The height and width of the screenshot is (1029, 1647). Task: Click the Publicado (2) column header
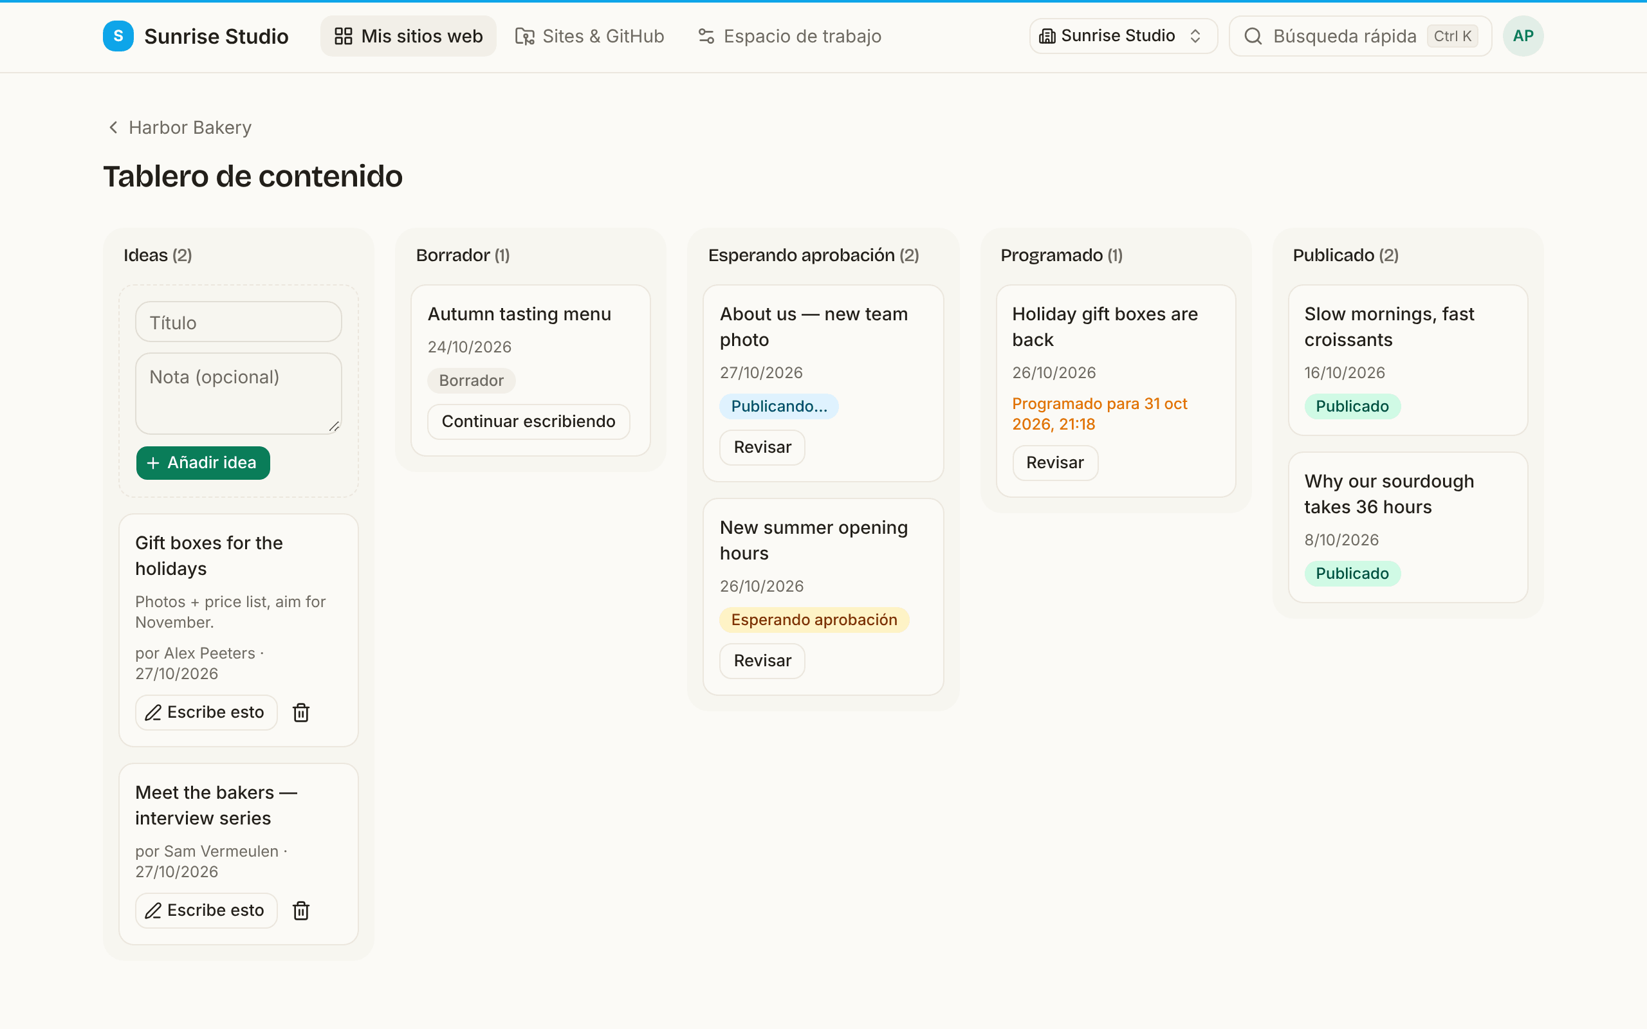[1345, 255]
